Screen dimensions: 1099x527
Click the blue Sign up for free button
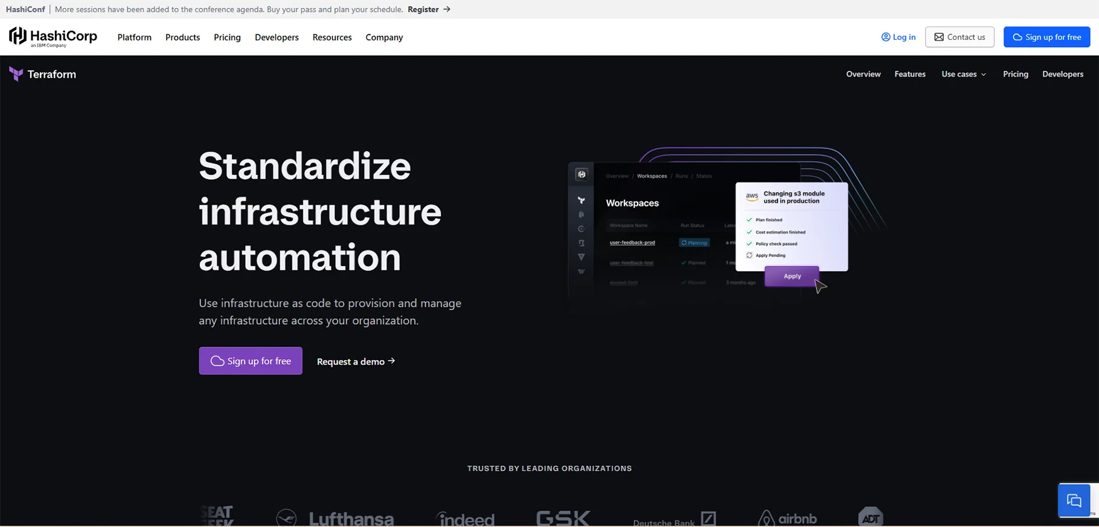1047,37
